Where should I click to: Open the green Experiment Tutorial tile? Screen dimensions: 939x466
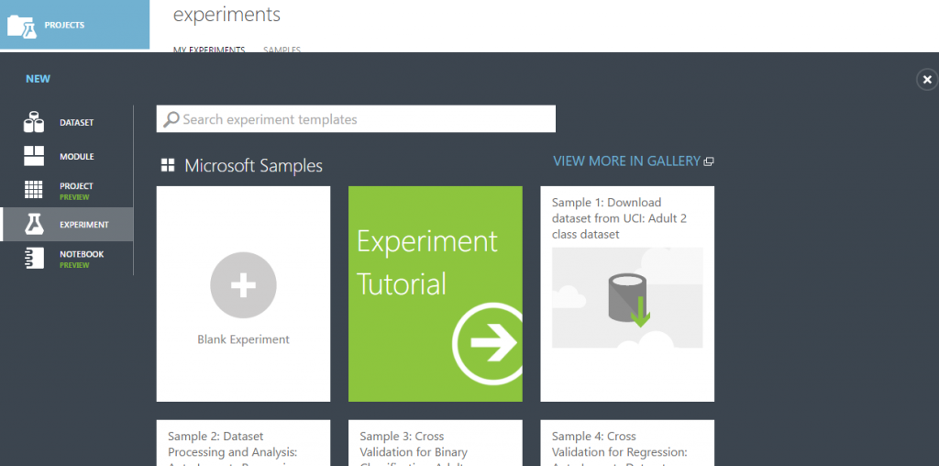pos(436,294)
